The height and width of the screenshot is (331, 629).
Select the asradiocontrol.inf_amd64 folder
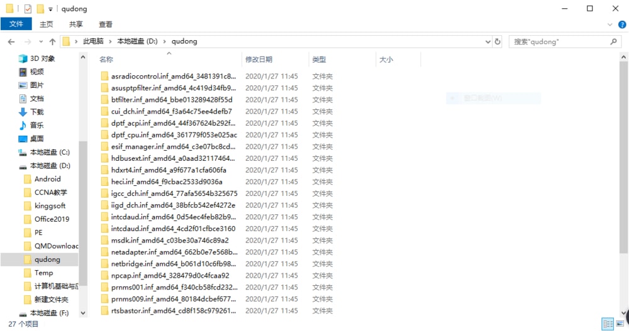click(169, 76)
